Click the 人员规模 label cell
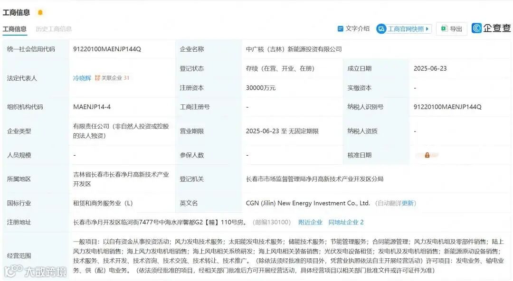The image size is (513, 281). 36,155
